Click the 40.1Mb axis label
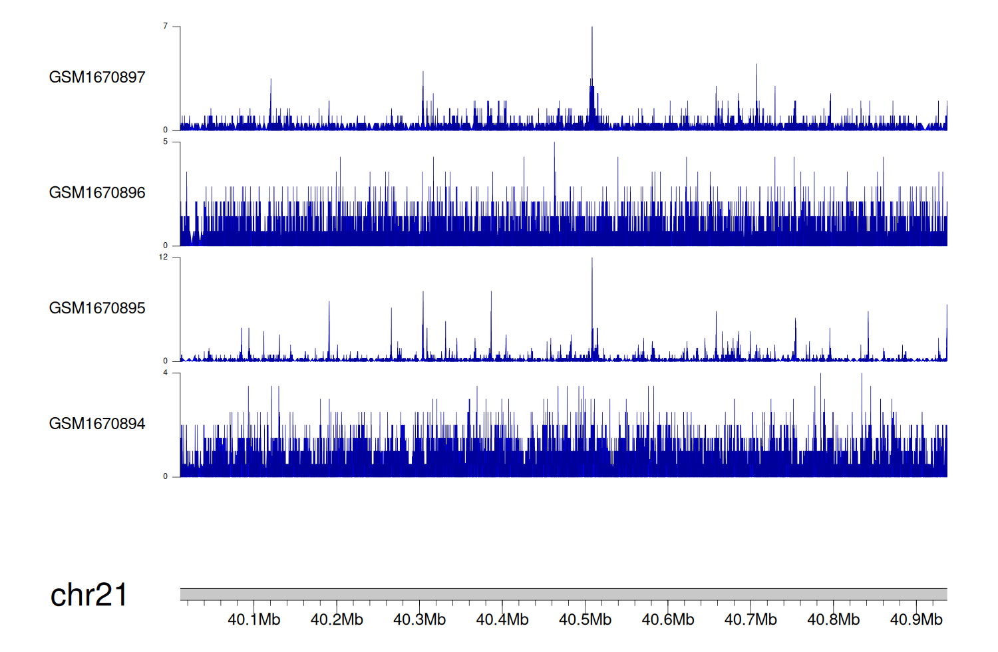This screenshot has width=998, height=652. [254, 620]
